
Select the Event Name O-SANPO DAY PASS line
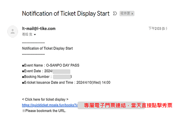tap(51, 65)
